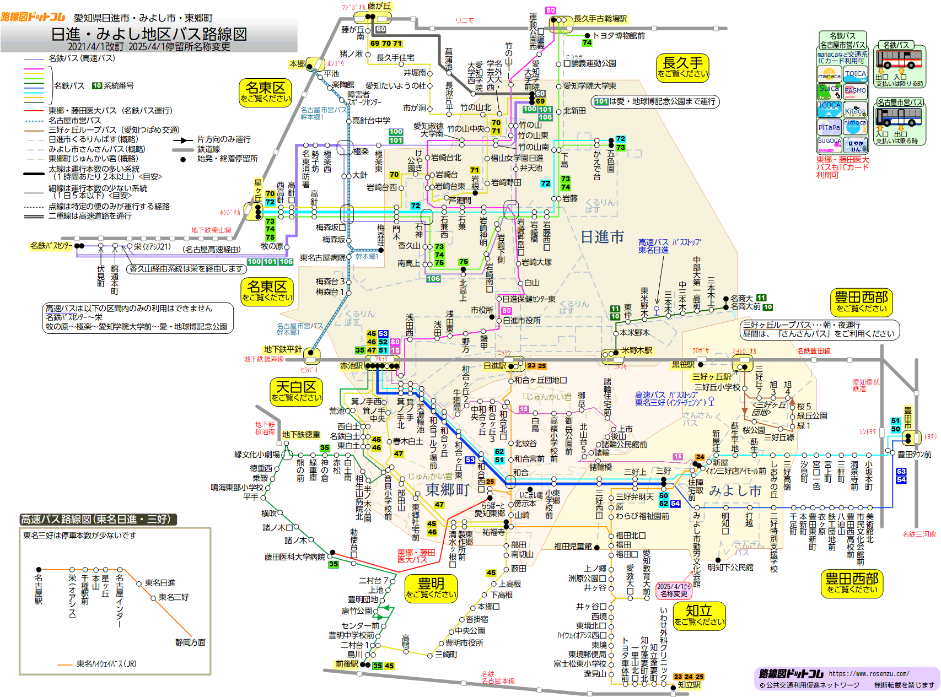Click the みよし市 city name label
Viewport: 941px width, 697px height.
point(735,490)
